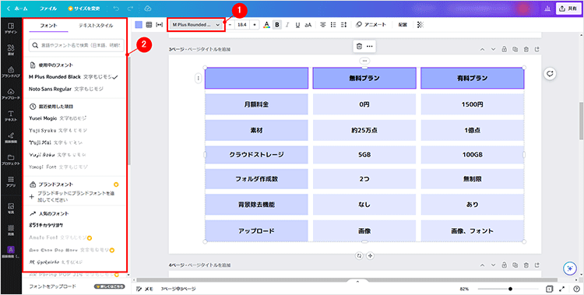The width and height of the screenshot is (584, 295).
Task: Open メモ notes at bottom bar
Action: pos(145,289)
